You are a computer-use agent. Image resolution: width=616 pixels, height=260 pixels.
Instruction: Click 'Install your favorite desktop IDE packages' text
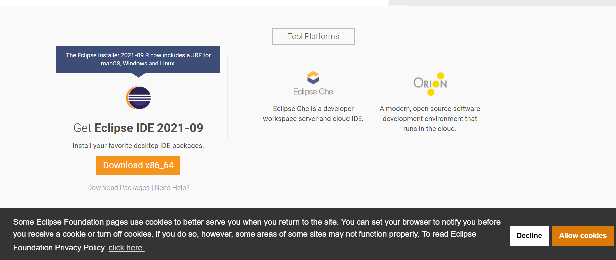click(x=138, y=146)
